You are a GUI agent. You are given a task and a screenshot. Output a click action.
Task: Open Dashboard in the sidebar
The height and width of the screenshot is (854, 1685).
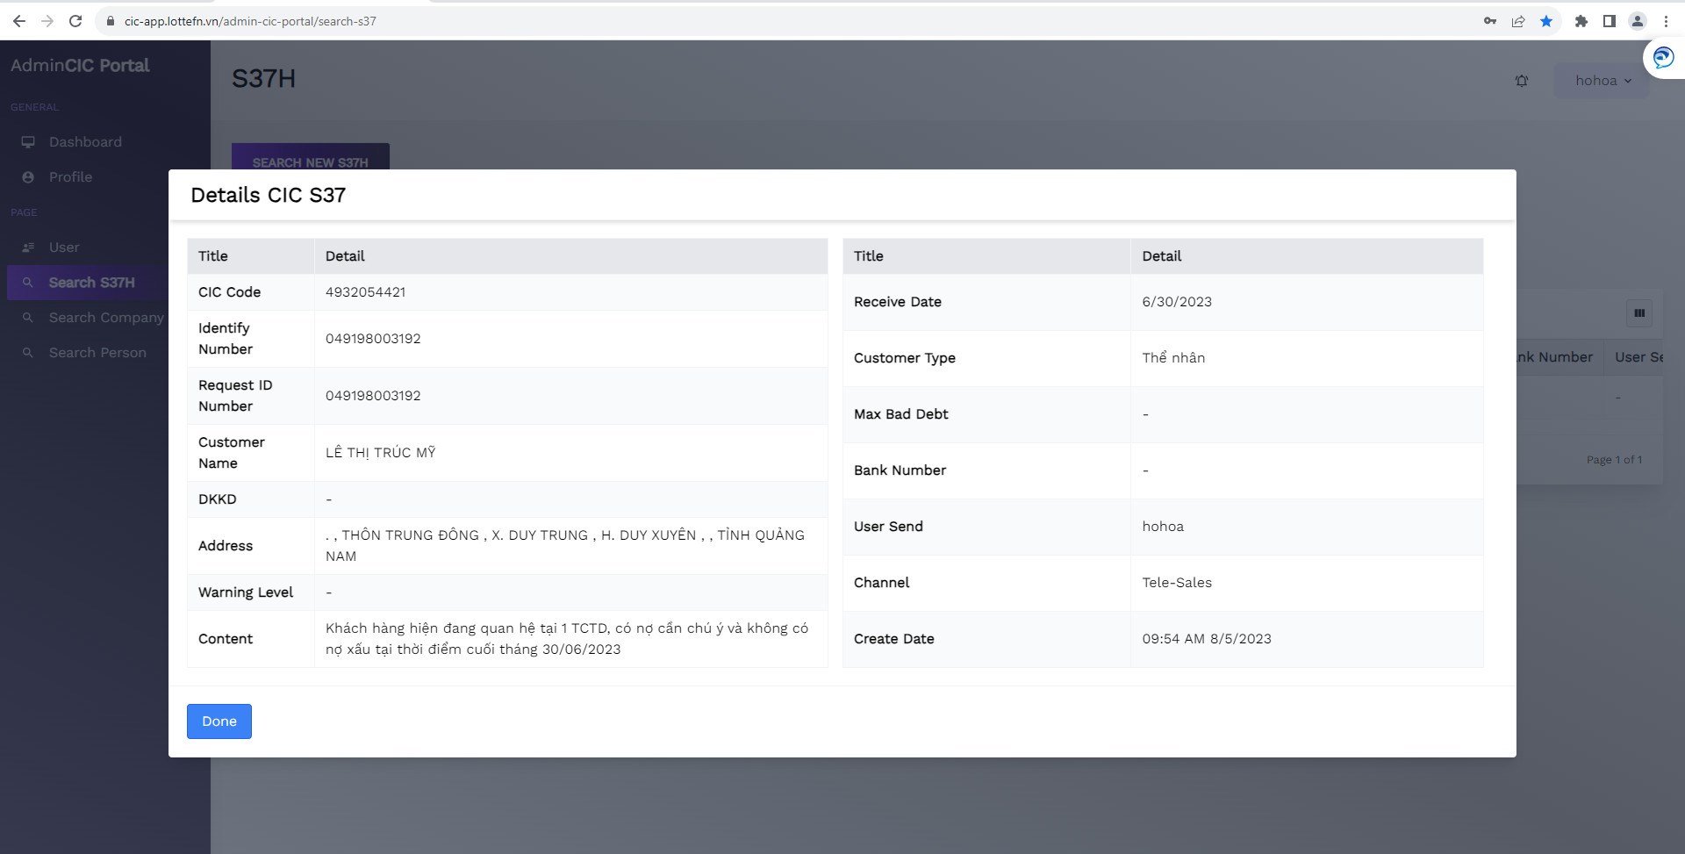coord(85,142)
